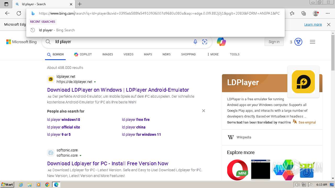Select recent search 'ld player - Bing Search'
The image size is (335, 188).
tap(155, 30)
